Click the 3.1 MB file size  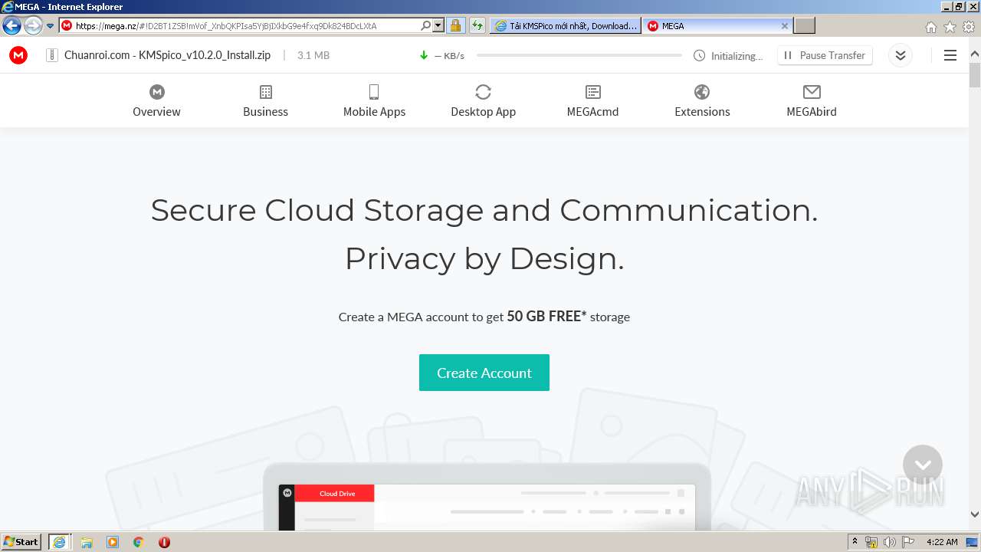pyautogui.click(x=313, y=55)
